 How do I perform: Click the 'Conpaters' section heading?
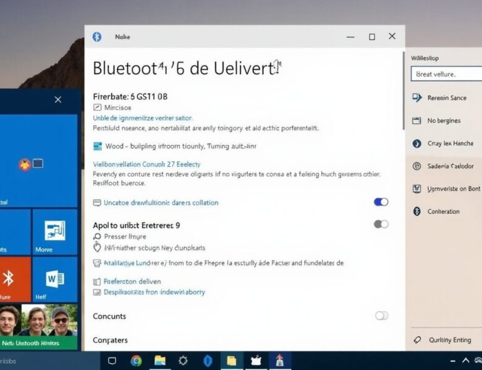click(111, 340)
